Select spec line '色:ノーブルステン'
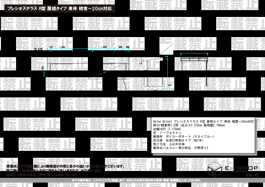Screen dimensions: 265x187 167,133
